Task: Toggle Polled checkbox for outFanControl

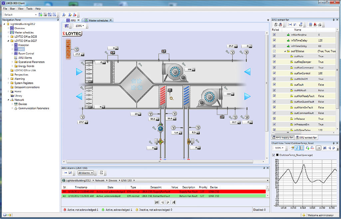Action: tap(274, 73)
